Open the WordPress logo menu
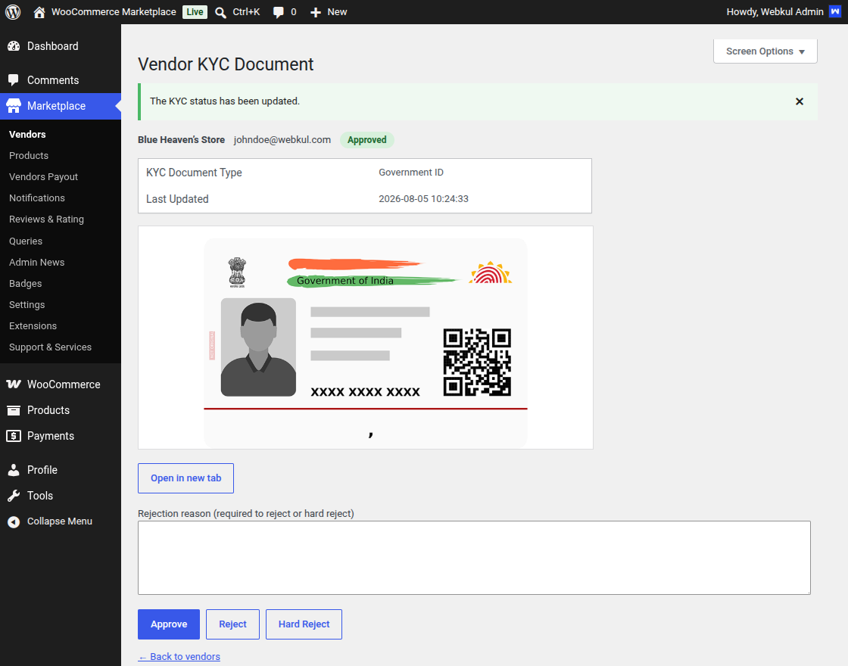The height and width of the screenshot is (666, 848). click(13, 12)
